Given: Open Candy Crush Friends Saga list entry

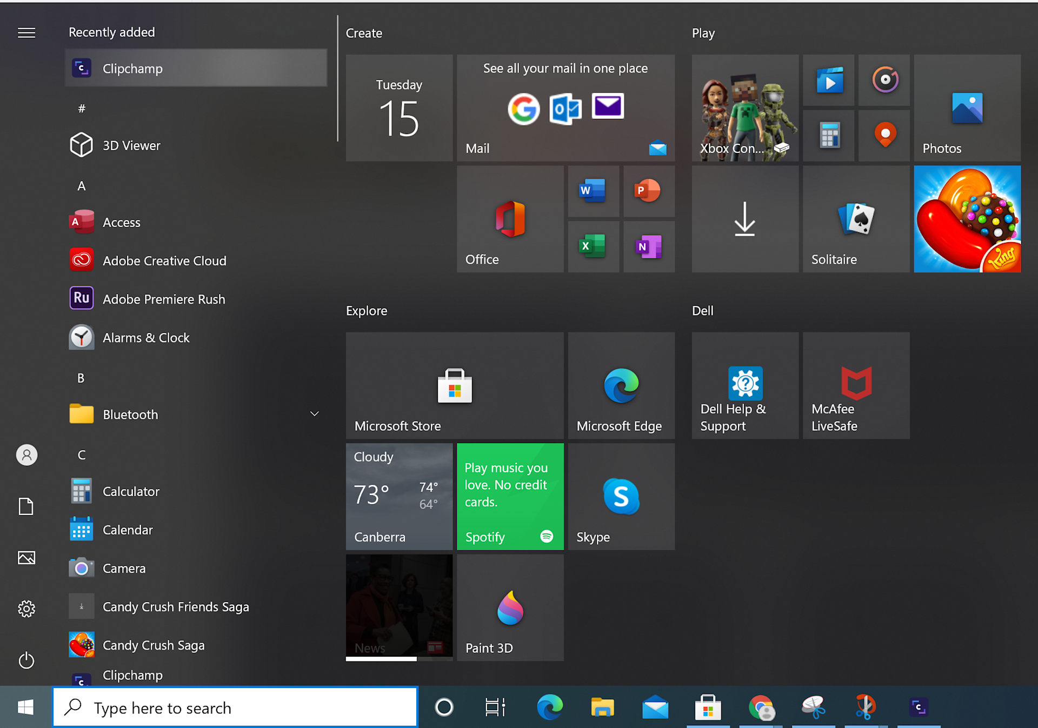Looking at the screenshot, I should click(196, 606).
